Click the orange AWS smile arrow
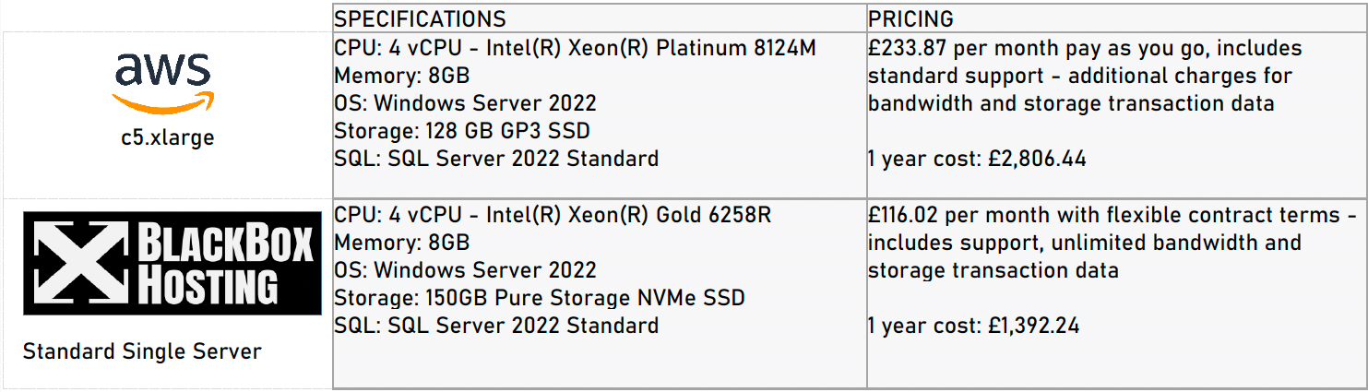Viewport: 1368px width, 392px height. tap(164, 102)
